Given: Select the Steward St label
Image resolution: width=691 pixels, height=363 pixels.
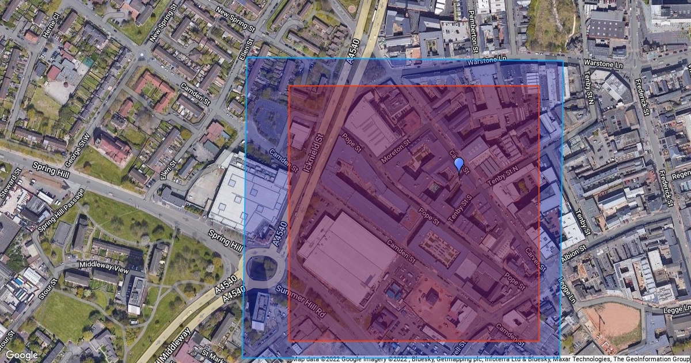Looking at the screenshot, I should tap(11, 183).
